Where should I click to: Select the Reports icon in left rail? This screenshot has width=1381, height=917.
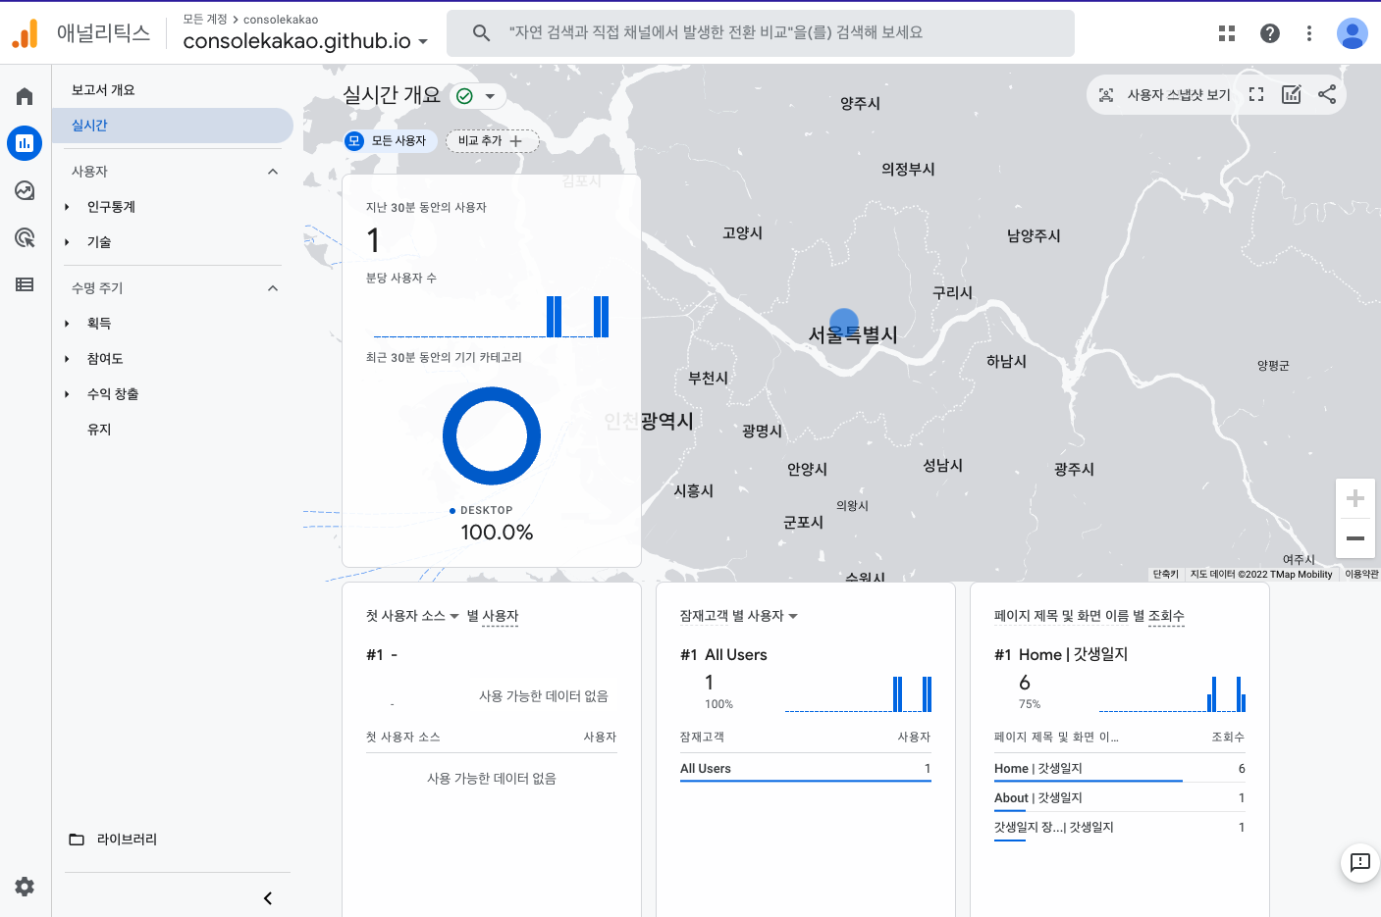[x=25, y=143]
